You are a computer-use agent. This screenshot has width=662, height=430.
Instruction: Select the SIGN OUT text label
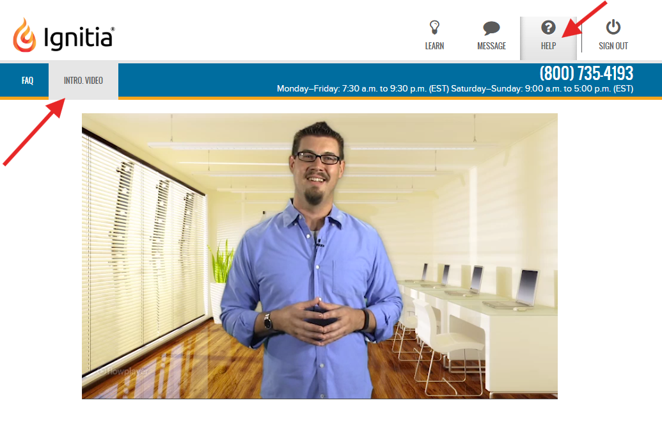click(613, 46)
